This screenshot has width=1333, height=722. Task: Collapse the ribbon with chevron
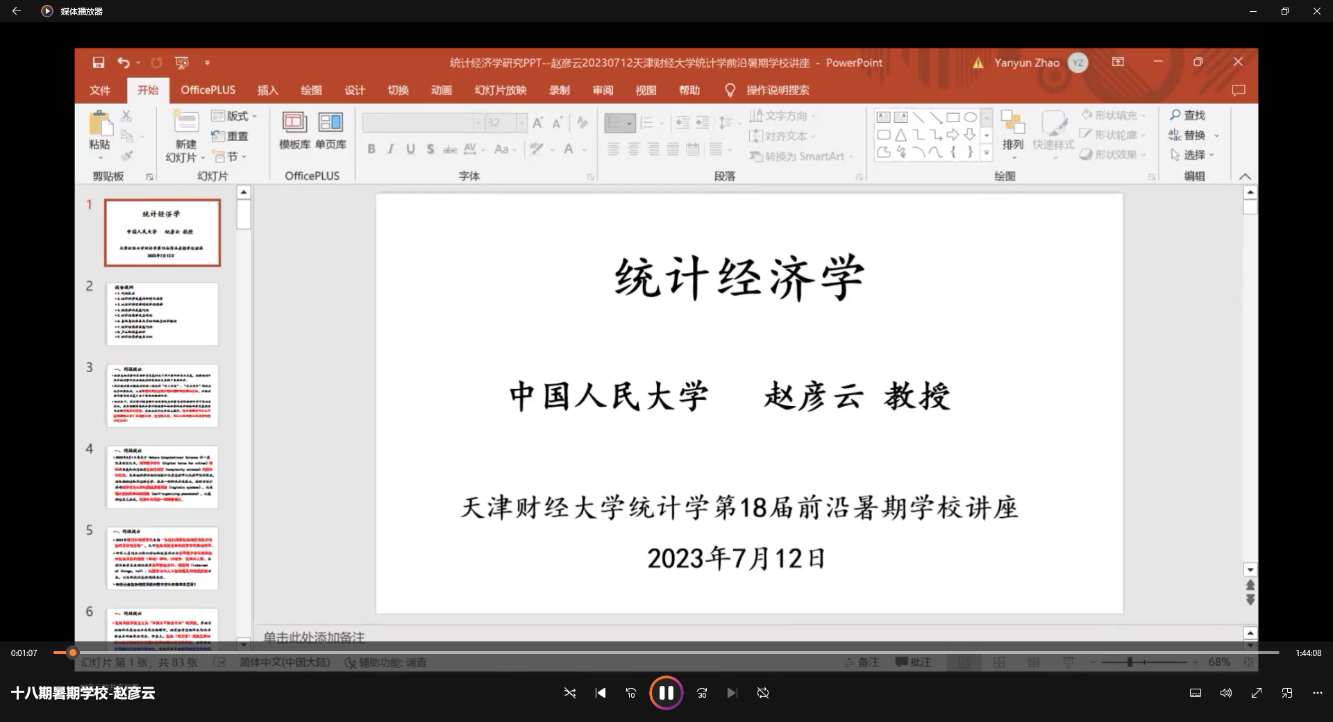(1245, 176)
